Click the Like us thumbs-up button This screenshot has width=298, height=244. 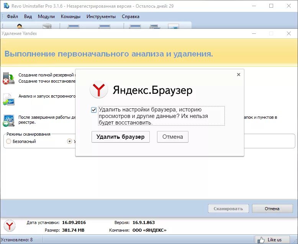tap(272, 240)
